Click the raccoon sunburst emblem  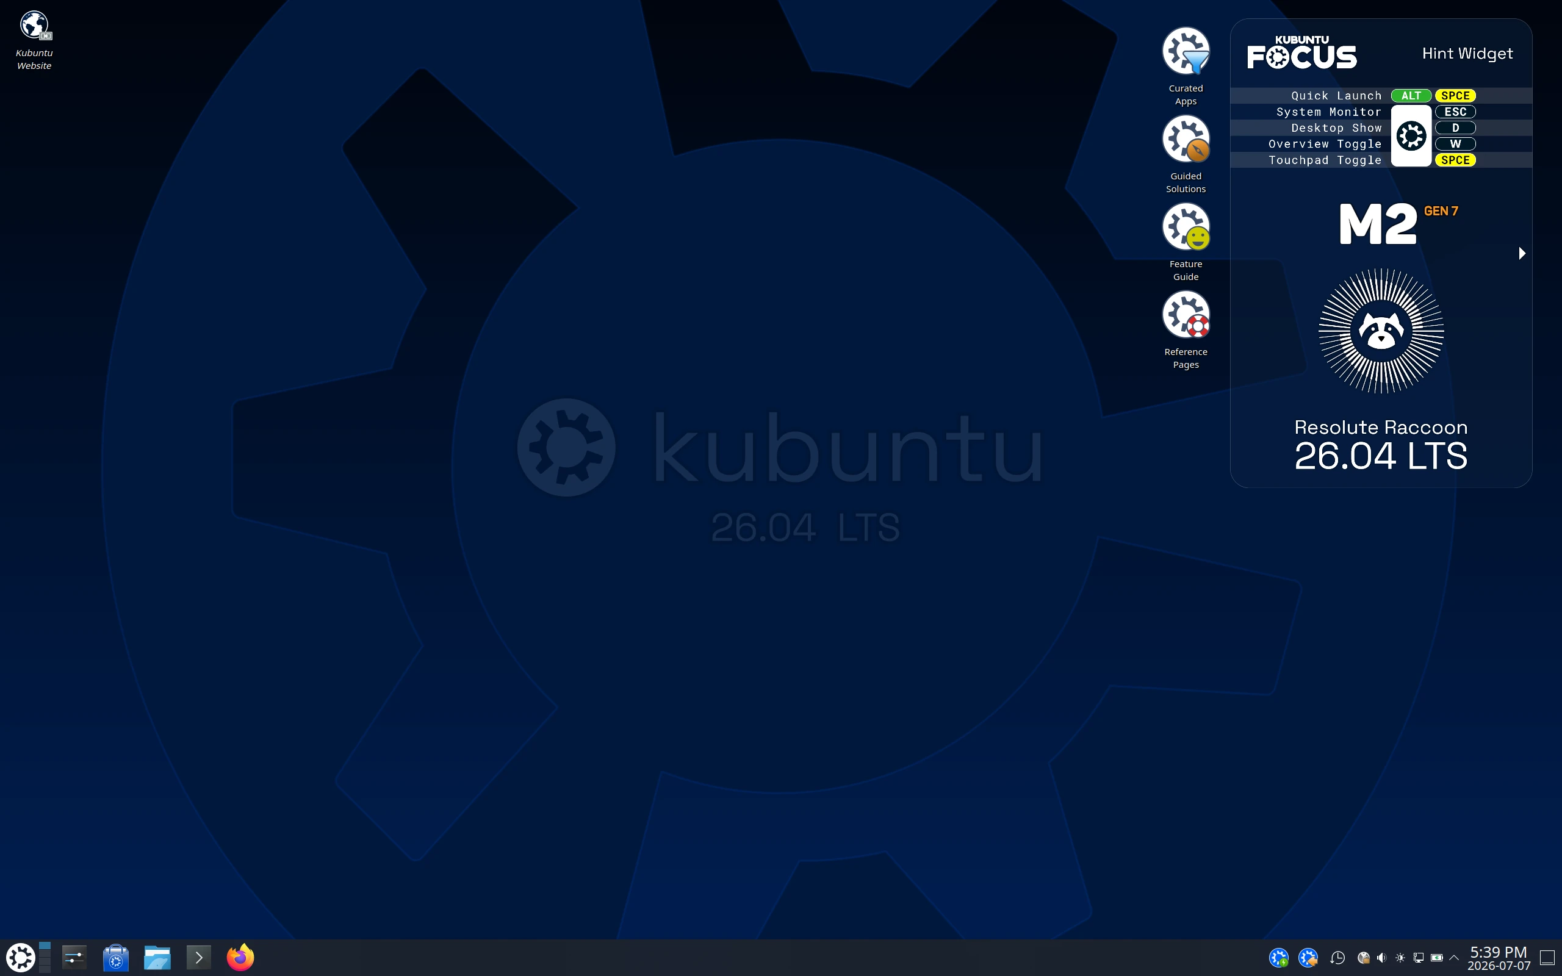pos(1381,331)
